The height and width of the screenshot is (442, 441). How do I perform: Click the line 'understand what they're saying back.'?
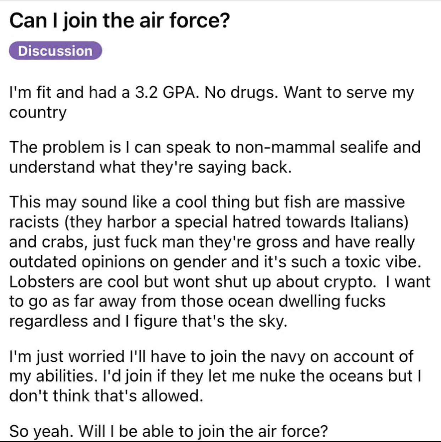151,167
